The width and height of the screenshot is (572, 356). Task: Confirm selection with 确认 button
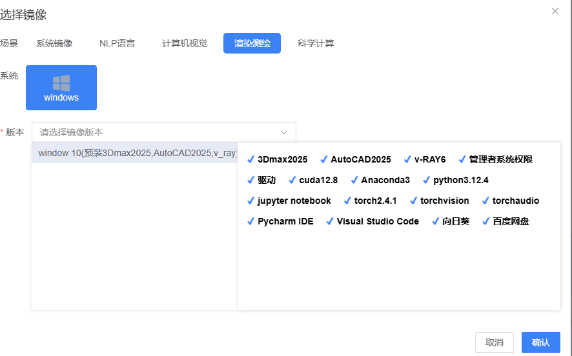pyautogui.click(x=540, y=342)
